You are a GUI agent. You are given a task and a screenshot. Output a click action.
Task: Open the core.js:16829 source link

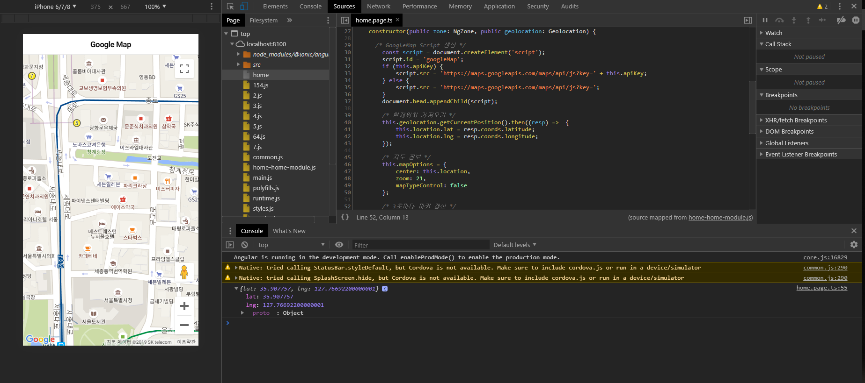coord(825,257)
